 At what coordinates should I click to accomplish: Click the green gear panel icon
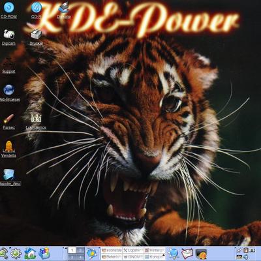pyautogui.click(x=16, y=253)
